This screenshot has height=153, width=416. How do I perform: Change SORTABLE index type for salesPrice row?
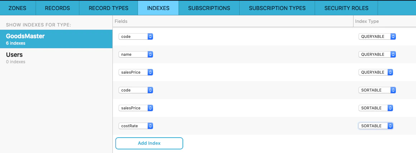coord(376,108)
